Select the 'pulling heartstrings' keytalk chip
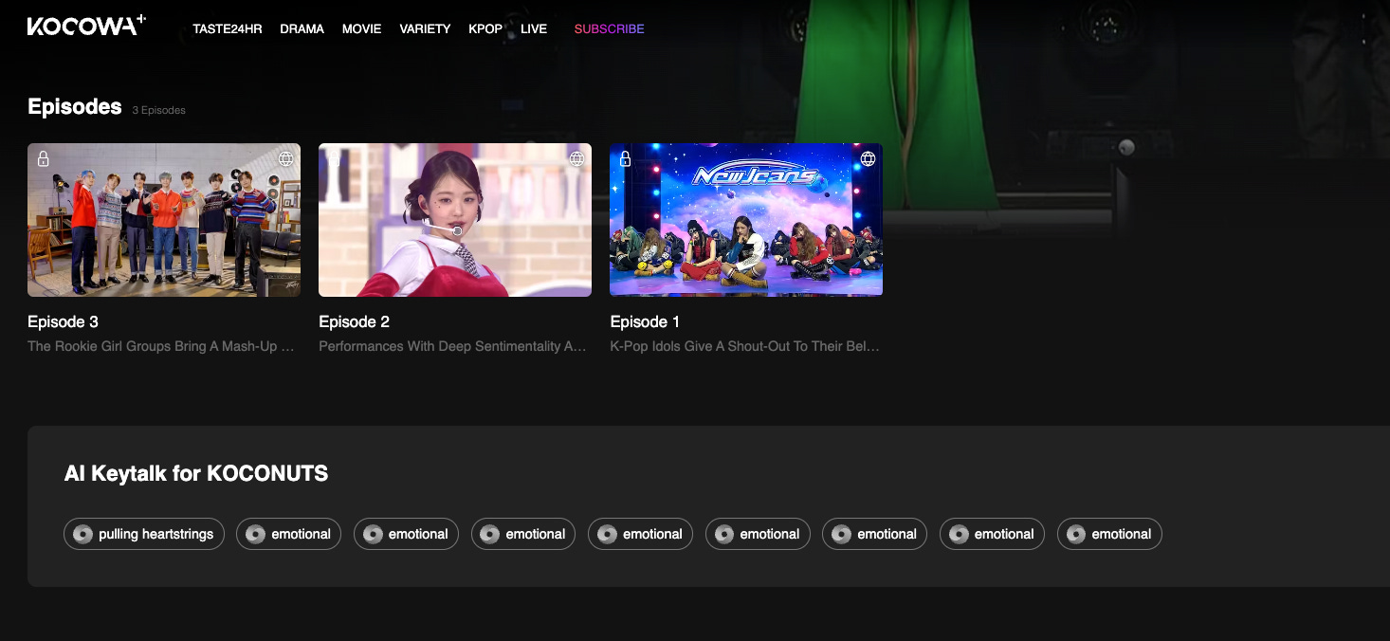Viewport: 1390px width, 641px height. click(x=144, y=534)
